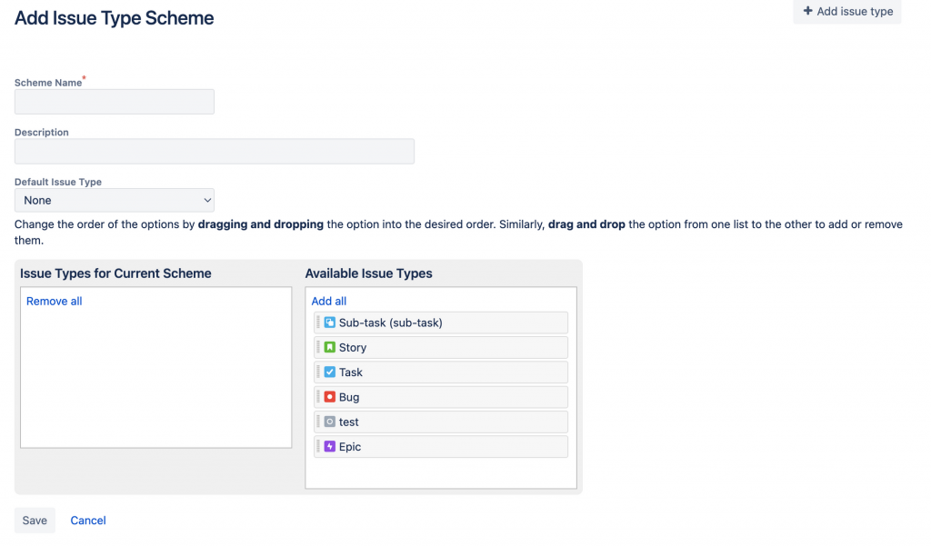Click the empty current scheme list area
Viewport: 931px width, 546px height.
coord(155,382)
